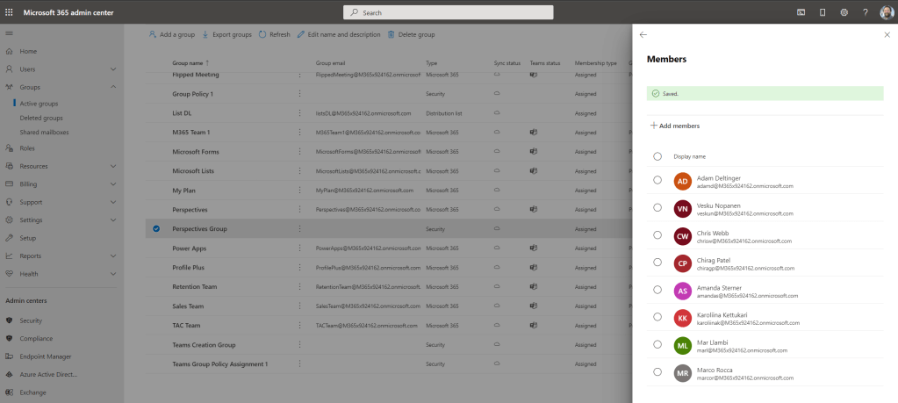Image resolution: width=898 pixels, height=403 pixels.
Task: Click Add members button
Action: click(675, 126)
